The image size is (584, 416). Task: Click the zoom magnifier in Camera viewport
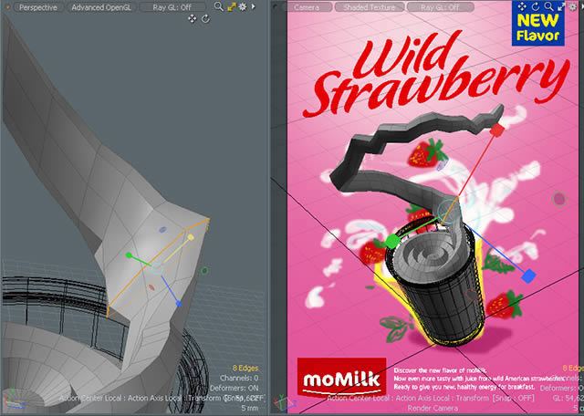point(548,6)
